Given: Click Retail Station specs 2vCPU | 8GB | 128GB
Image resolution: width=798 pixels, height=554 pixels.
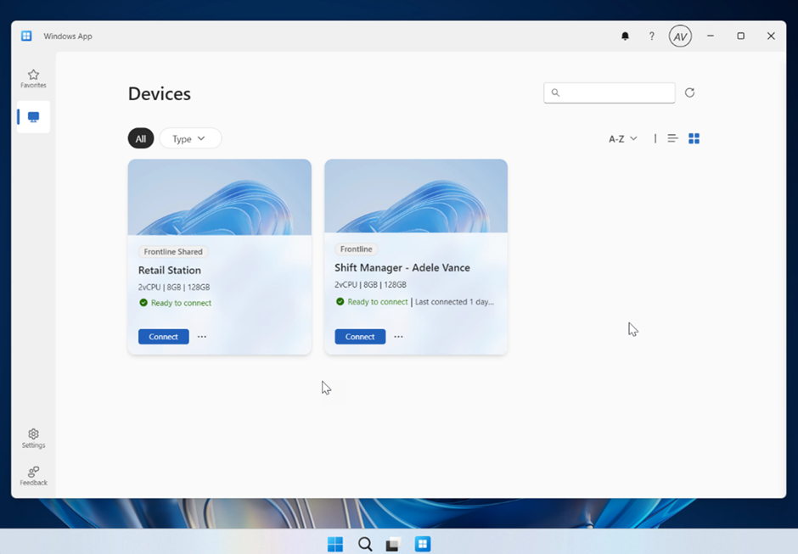Looking at the screenshot, I should (x=174, y=287).
